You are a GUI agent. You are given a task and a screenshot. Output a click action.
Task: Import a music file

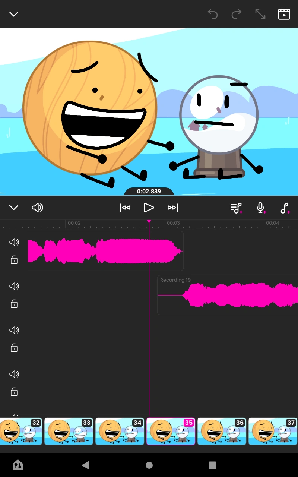click(x=285, y=208)
